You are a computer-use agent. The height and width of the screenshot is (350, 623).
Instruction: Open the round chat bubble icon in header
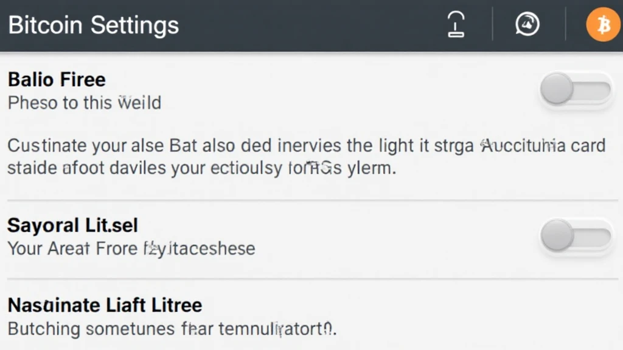[527, 25]
